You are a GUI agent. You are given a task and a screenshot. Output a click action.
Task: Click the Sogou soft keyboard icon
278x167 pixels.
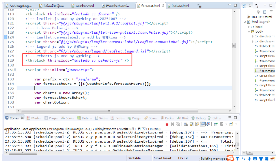pos(255,159)
